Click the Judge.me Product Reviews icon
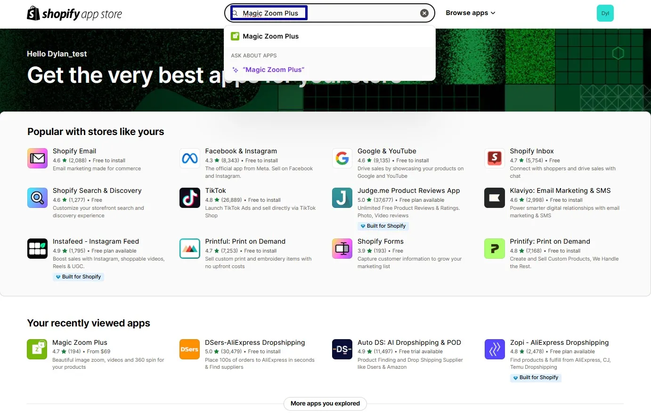Viewport: 651px width, 413px height. coord(342,198)
